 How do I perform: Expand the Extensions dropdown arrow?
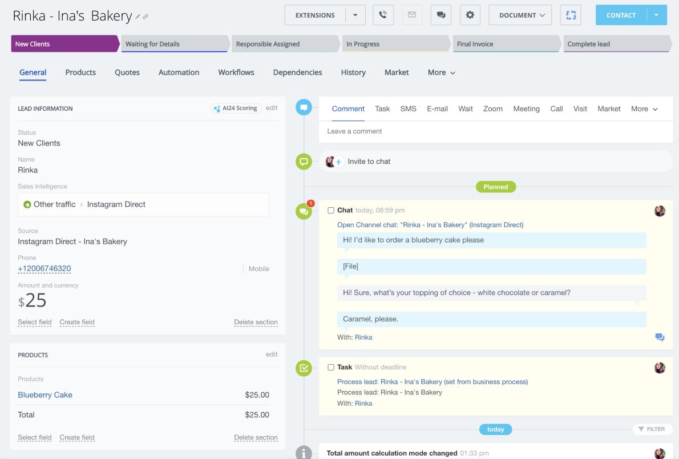tap(355, 15)
